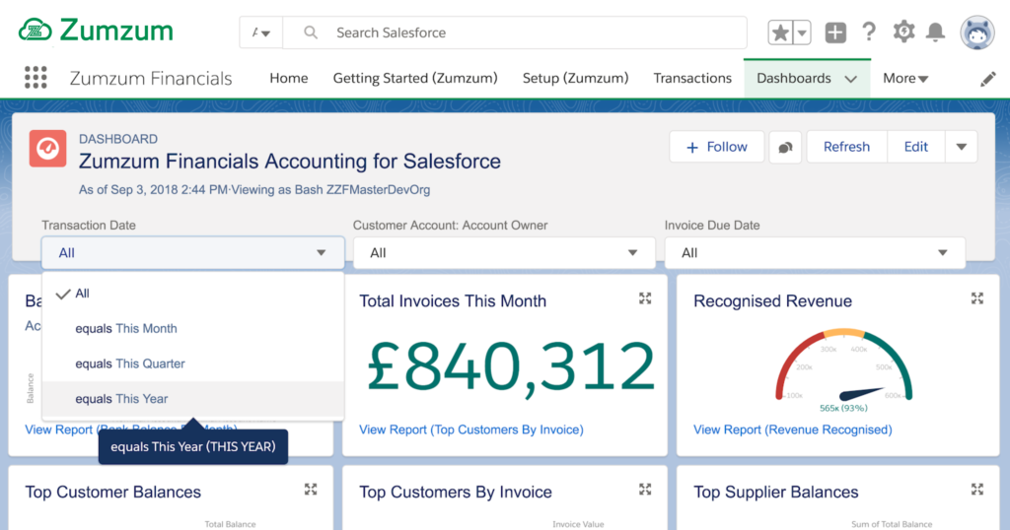Click the £840,312 invoice total
Viewport: 1010px width, 530px height.
(x=511, y=366)
